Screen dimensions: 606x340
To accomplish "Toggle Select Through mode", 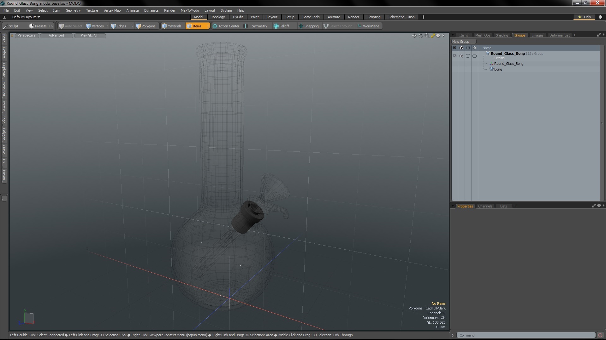I will [338, 26].
